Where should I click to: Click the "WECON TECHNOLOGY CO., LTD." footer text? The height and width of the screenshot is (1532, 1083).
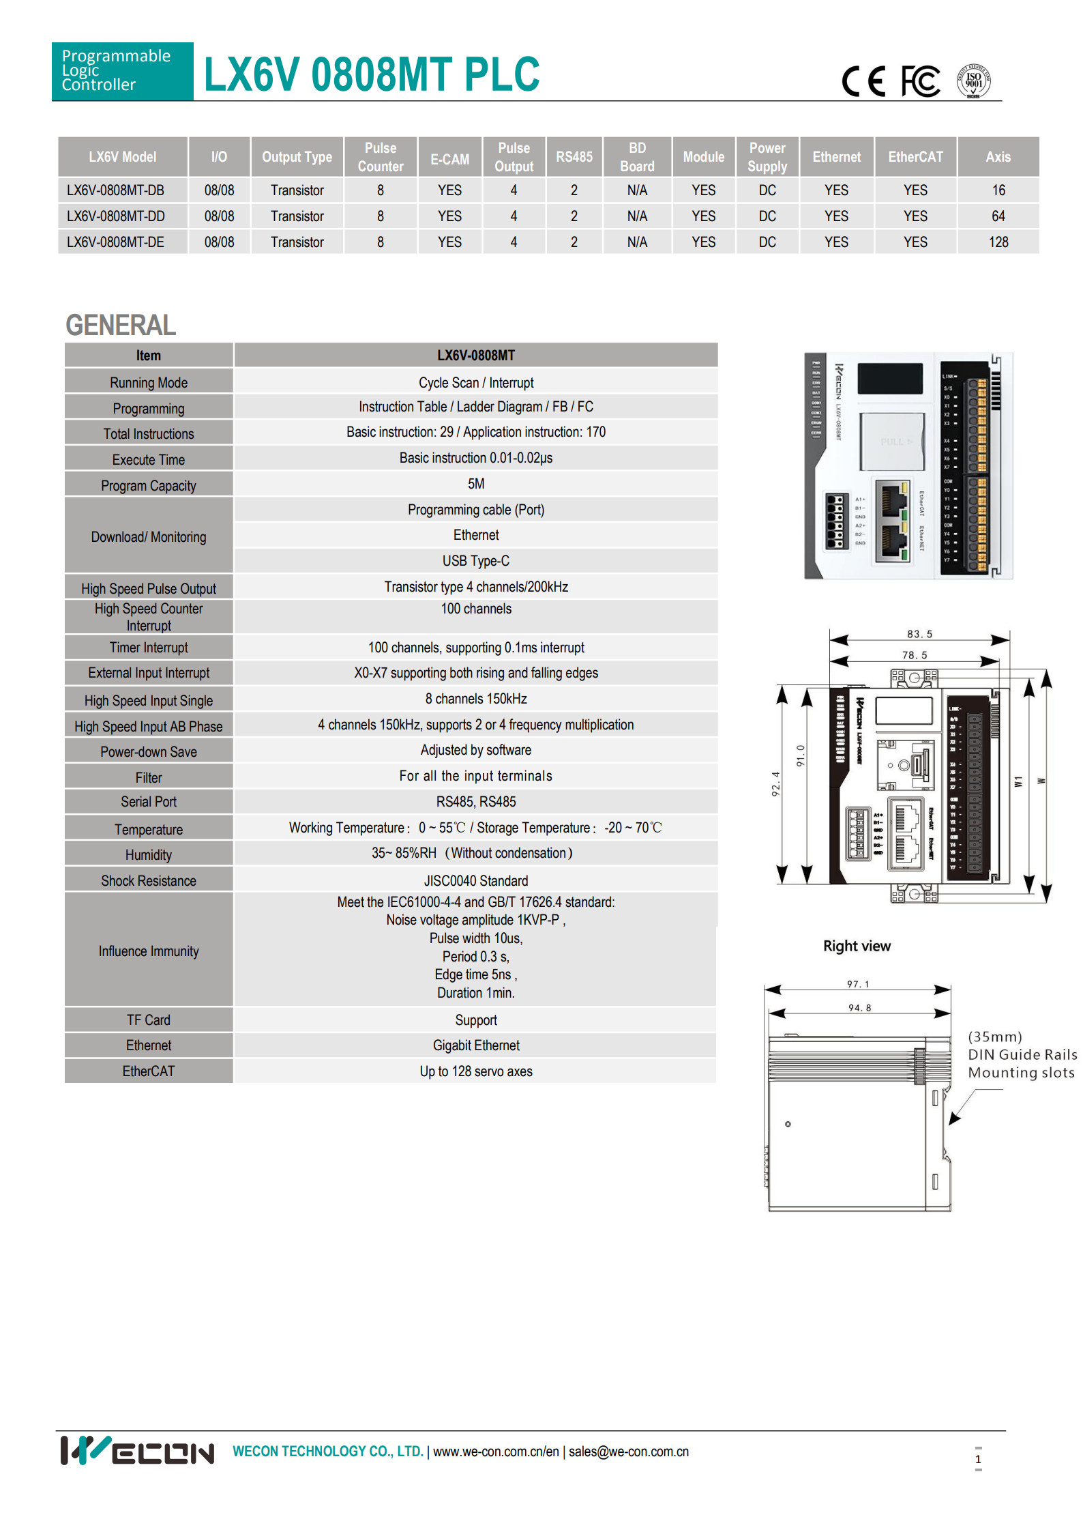coord(328,1451)
